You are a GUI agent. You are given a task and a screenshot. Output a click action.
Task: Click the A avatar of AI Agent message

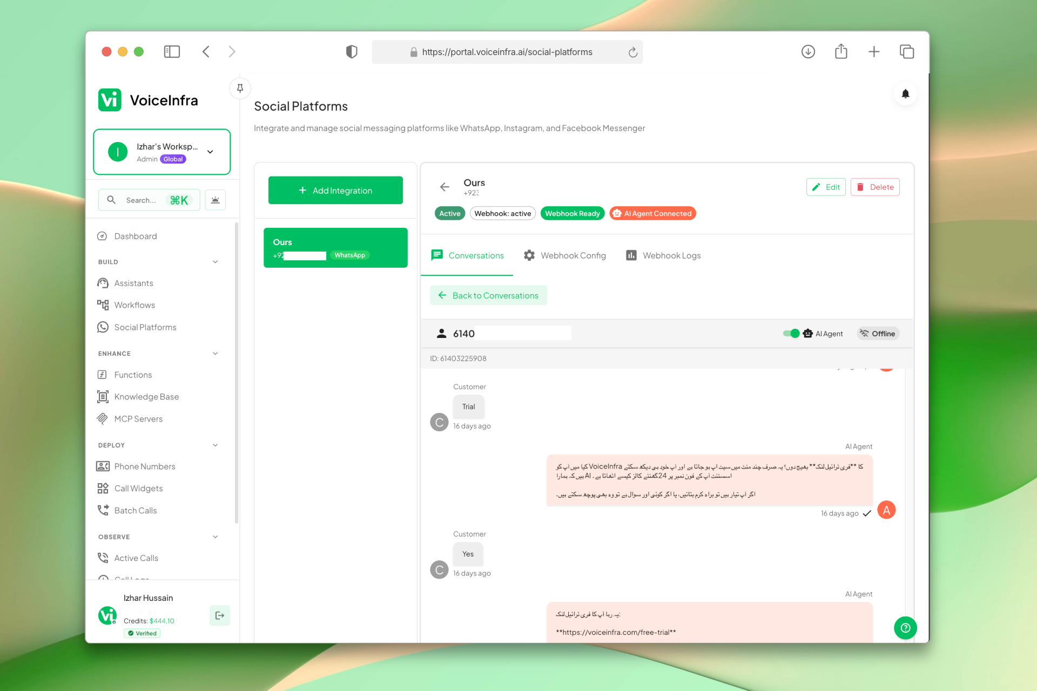(886, 510)
